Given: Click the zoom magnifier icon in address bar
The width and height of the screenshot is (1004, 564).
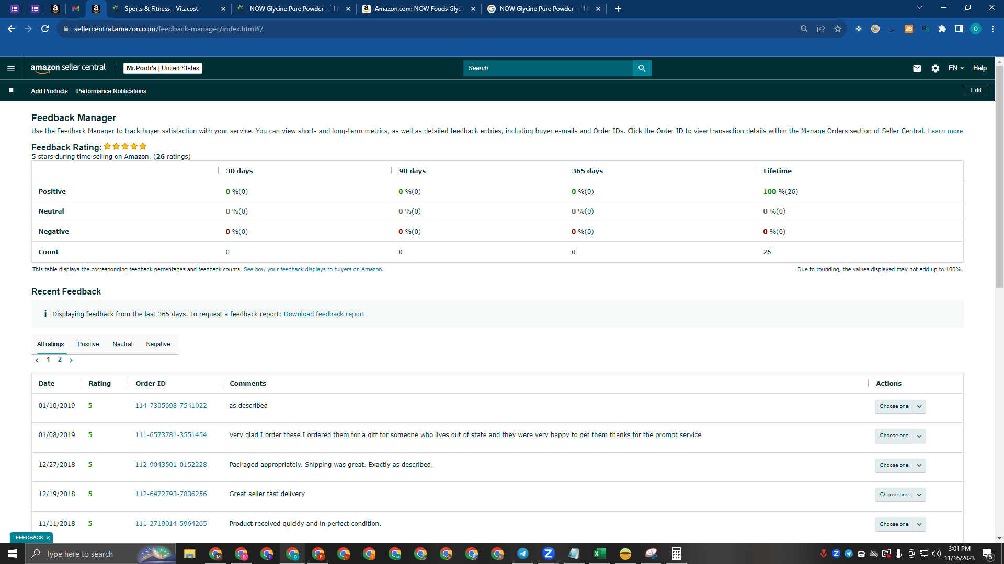Looking at the screenshot, I should 804,29.
